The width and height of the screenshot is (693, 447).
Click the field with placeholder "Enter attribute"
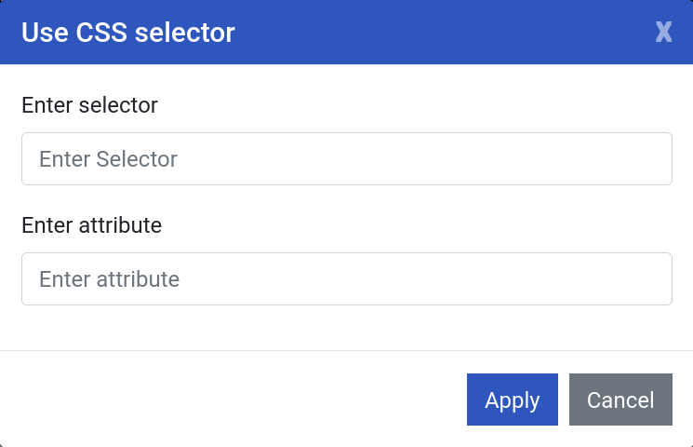[346, 279]
